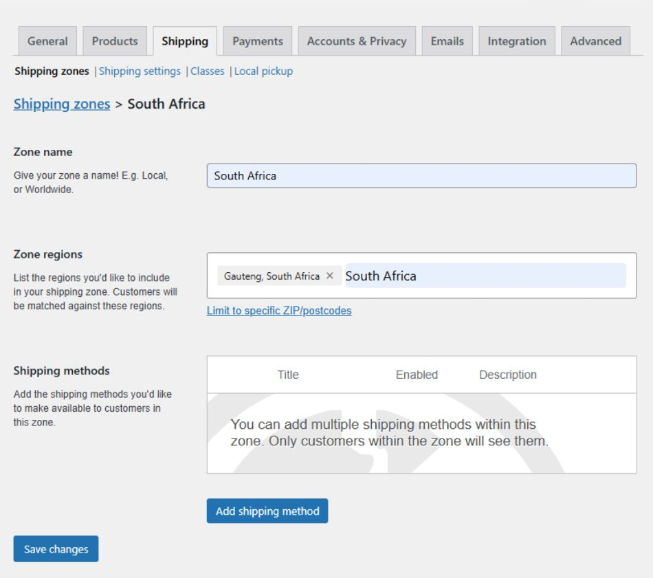
Task: Click the Gauteng, South Africa tag text
Action: [x=272, y=276]
